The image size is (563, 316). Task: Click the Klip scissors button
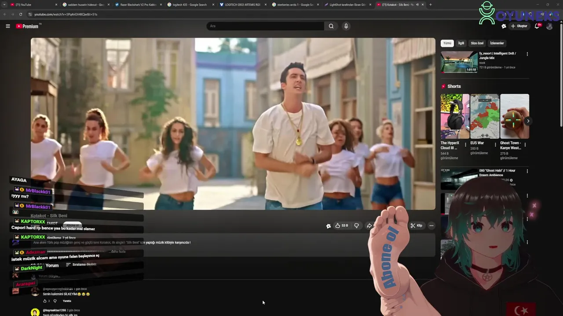417,226
